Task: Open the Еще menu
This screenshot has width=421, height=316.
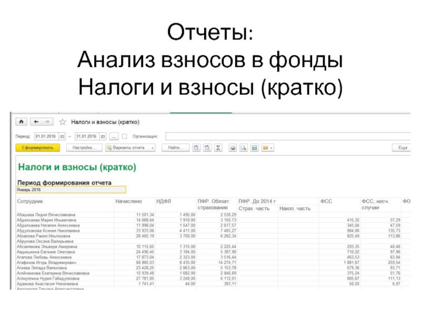Action: (403, 148)
